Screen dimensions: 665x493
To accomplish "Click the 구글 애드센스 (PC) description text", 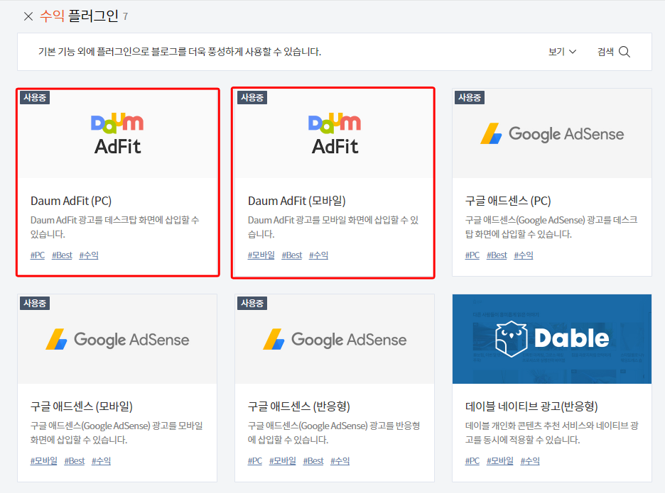I will pyautogui.click(x=551, y=227).
